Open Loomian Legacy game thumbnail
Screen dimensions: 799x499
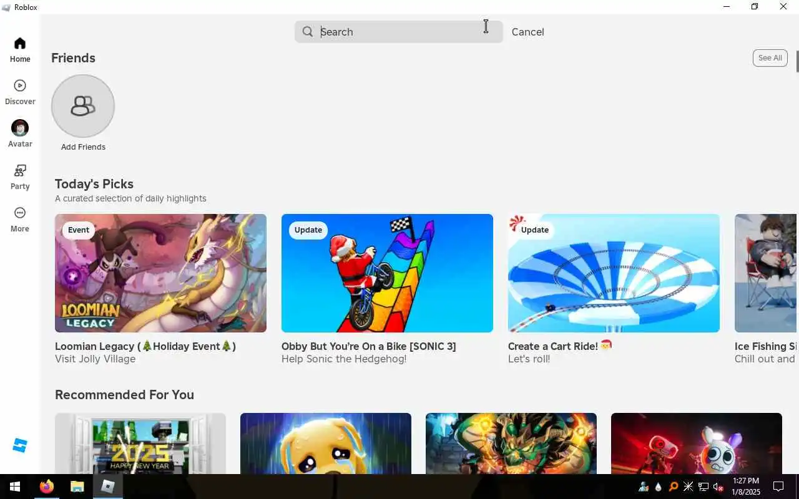tap(160, 273)
